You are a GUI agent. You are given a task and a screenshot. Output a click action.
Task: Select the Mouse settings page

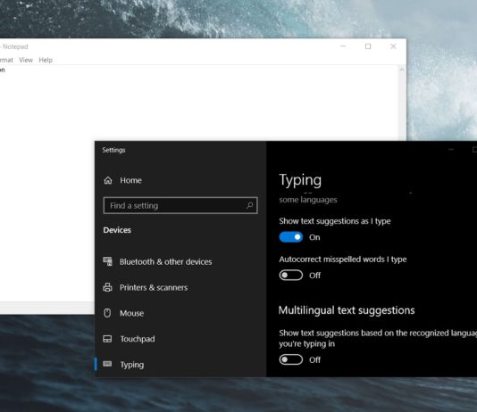click(x=131, y=313)
